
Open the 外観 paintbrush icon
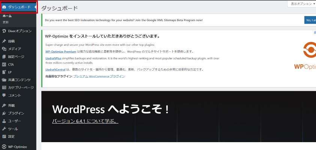[4, 105]
